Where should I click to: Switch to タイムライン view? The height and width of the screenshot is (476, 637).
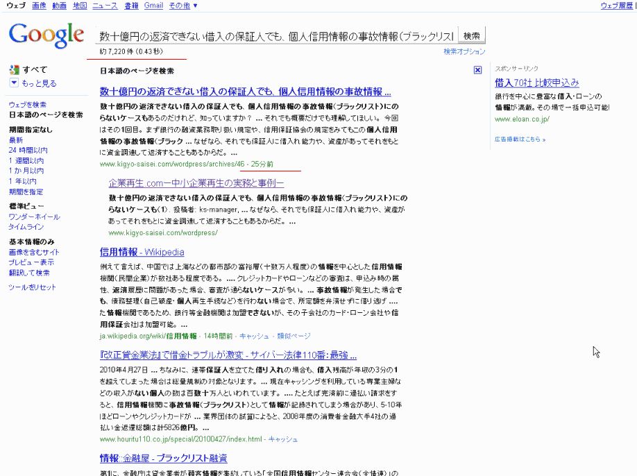(x=26, y=227)
